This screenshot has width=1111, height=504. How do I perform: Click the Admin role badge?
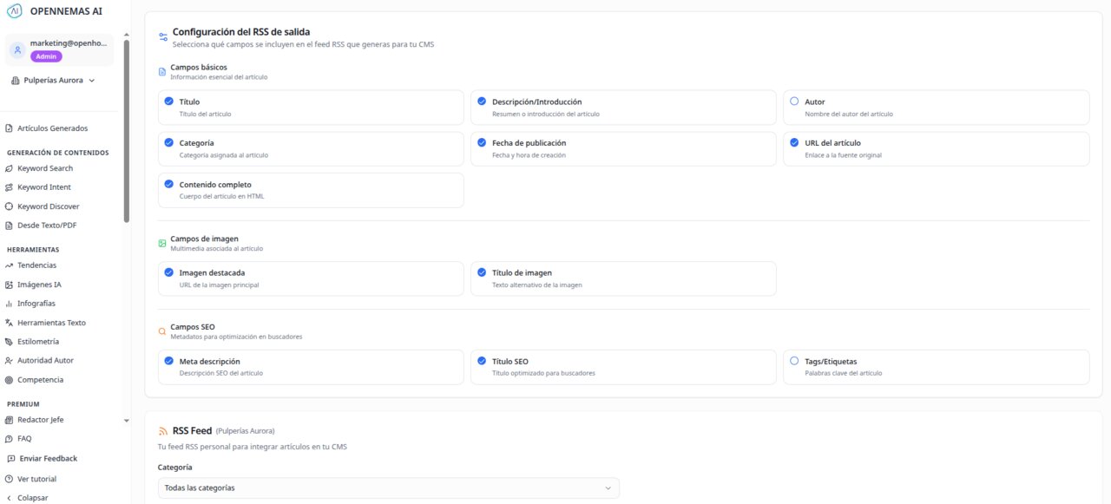tap(45, 56)
